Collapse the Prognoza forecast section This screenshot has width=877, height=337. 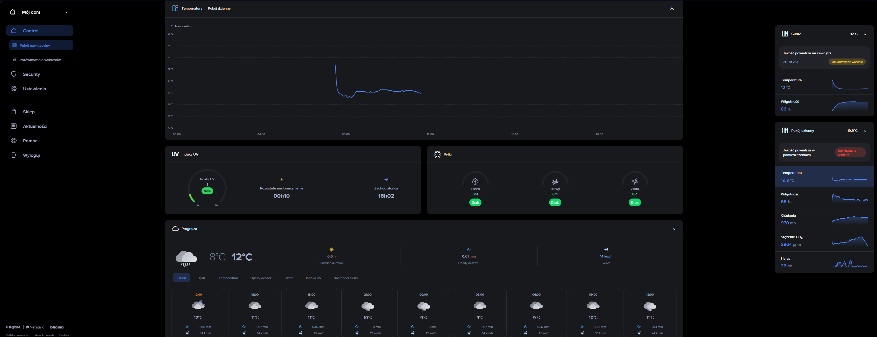point(673,229)
